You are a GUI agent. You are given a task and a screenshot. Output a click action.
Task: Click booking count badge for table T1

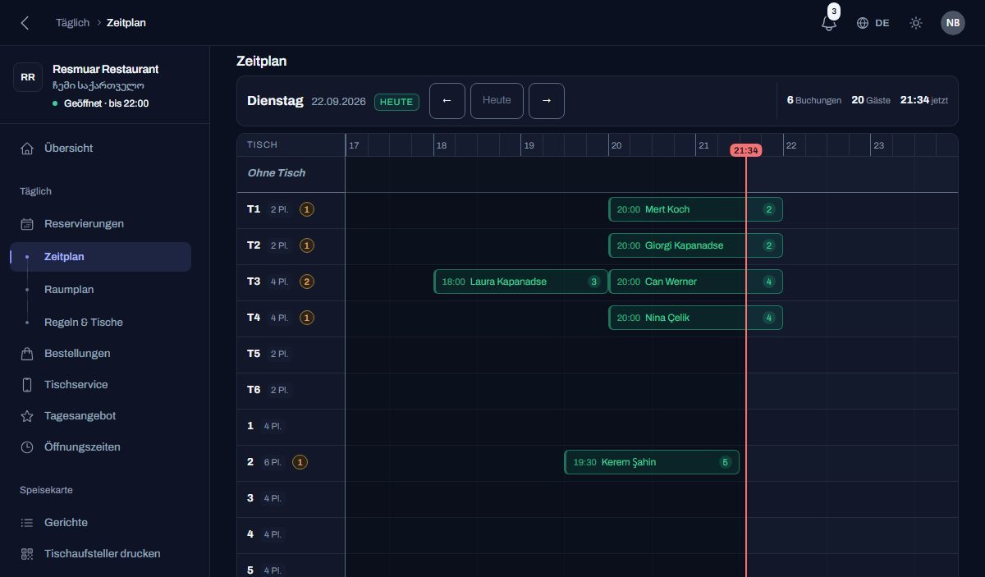(306, 209)
